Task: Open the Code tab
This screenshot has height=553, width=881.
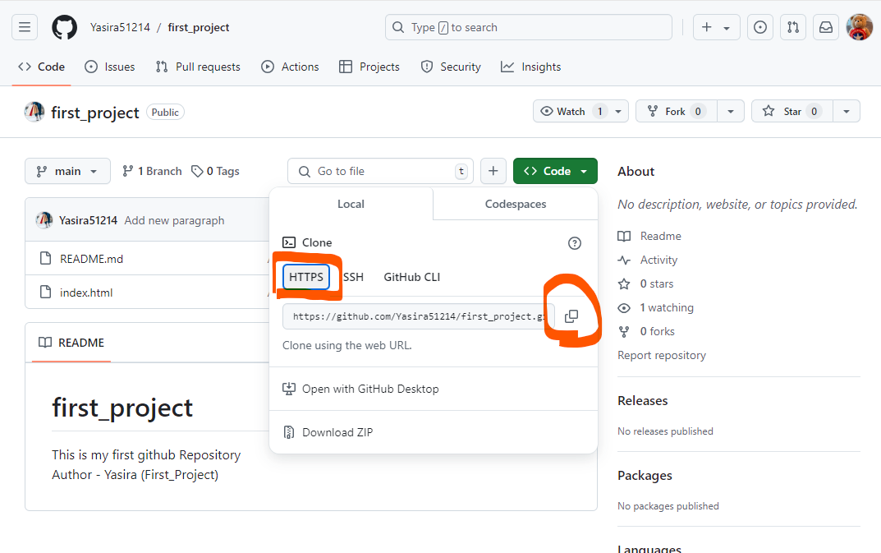Action: click(42, 67)
